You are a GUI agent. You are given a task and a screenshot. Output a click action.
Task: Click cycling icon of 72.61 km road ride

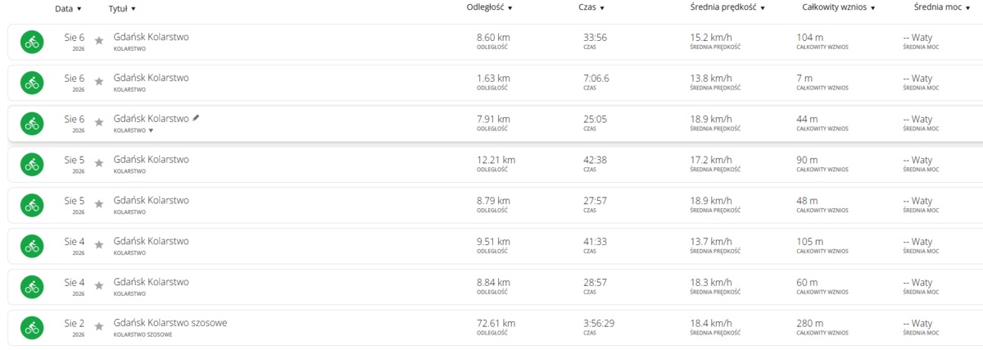coord(32,328)
